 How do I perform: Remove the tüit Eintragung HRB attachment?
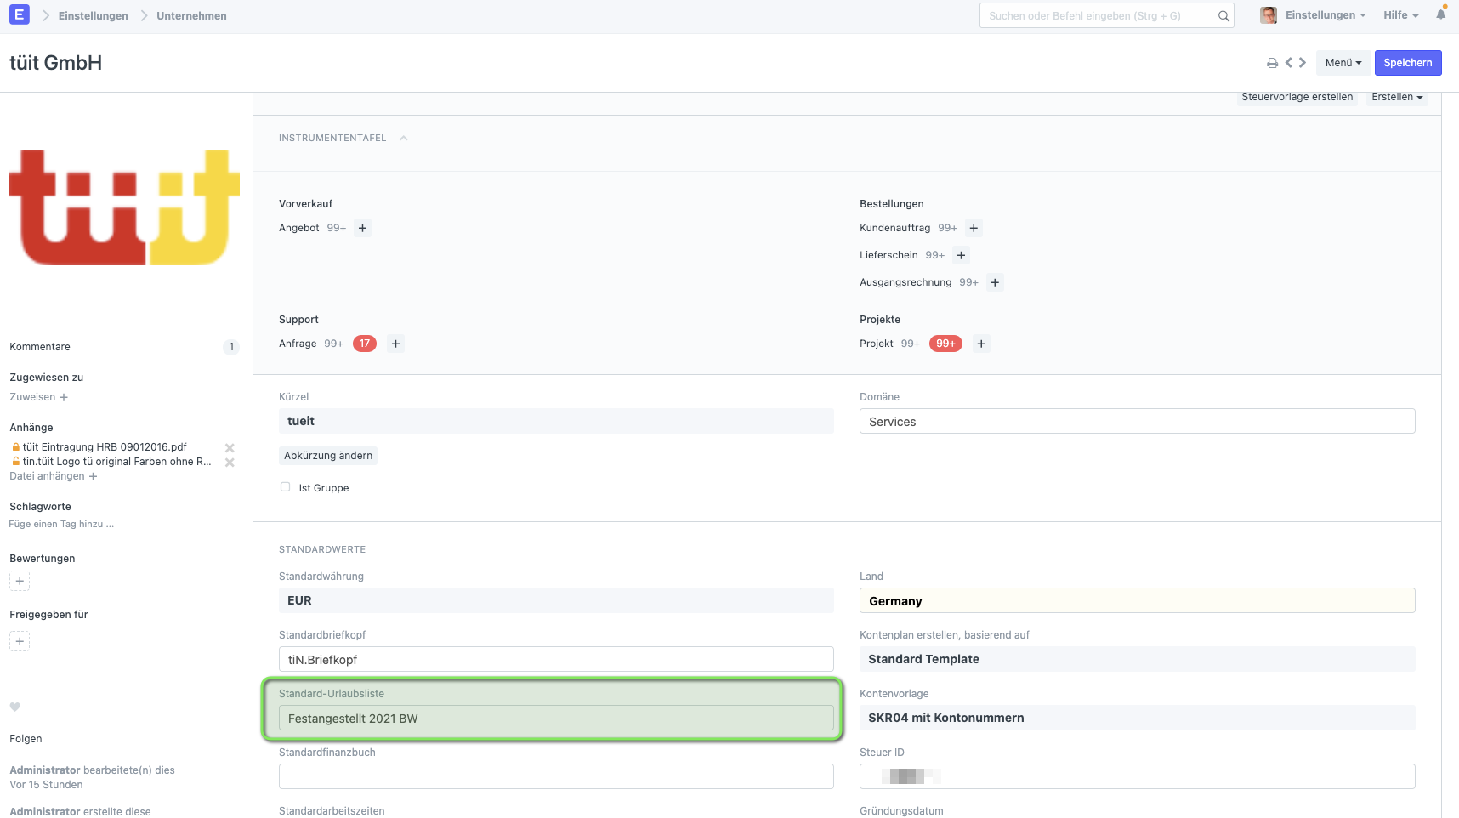tap(230, 447)
